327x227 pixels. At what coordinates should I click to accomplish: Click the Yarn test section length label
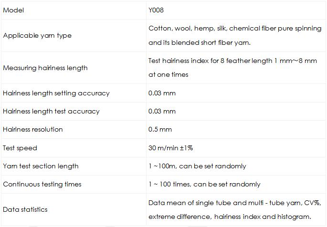tap(41, 166)
